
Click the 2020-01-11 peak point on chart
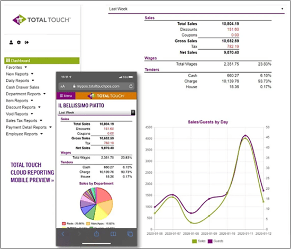[x=245, y=136]
